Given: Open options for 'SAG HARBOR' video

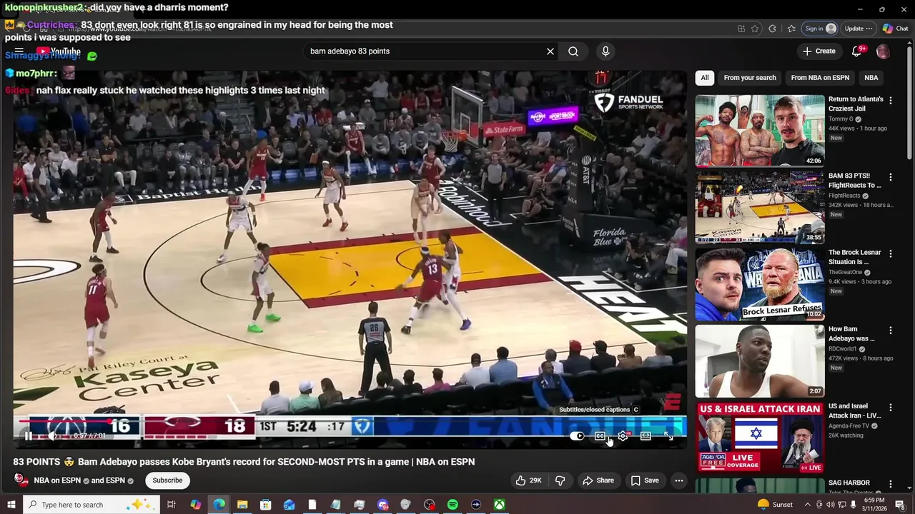Looking at the screenshot, I should tap(891, 484).
